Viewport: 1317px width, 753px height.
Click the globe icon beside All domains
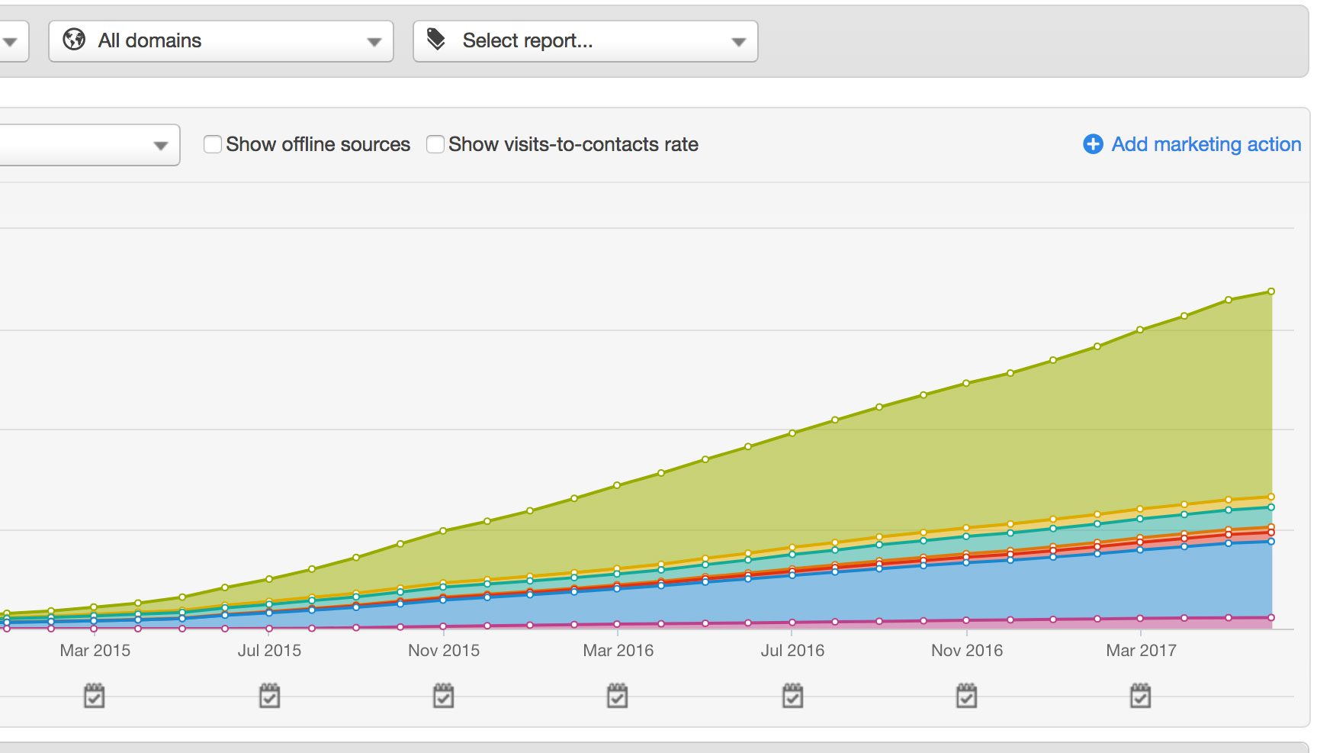[74, 40]
